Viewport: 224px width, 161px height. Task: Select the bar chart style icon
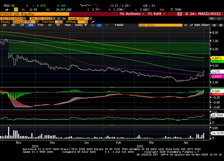(x=99, y=25)
